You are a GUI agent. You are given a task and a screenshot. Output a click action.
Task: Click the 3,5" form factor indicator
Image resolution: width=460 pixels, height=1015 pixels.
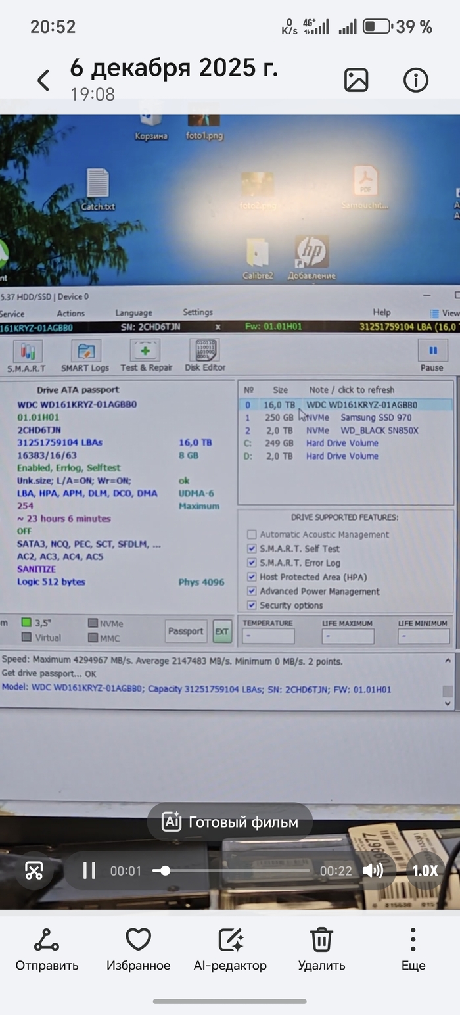coord(37,623)
